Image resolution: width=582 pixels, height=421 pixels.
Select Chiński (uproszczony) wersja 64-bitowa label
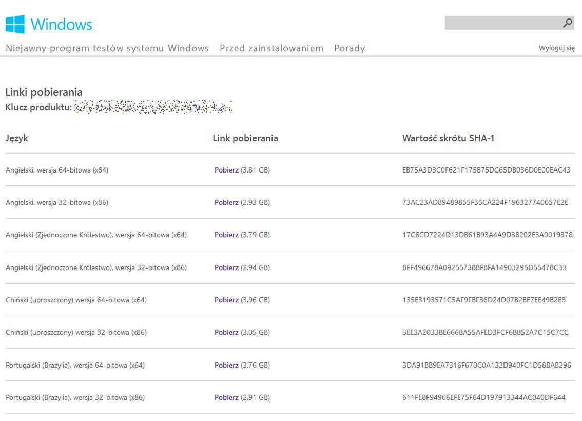click(76, 300)
